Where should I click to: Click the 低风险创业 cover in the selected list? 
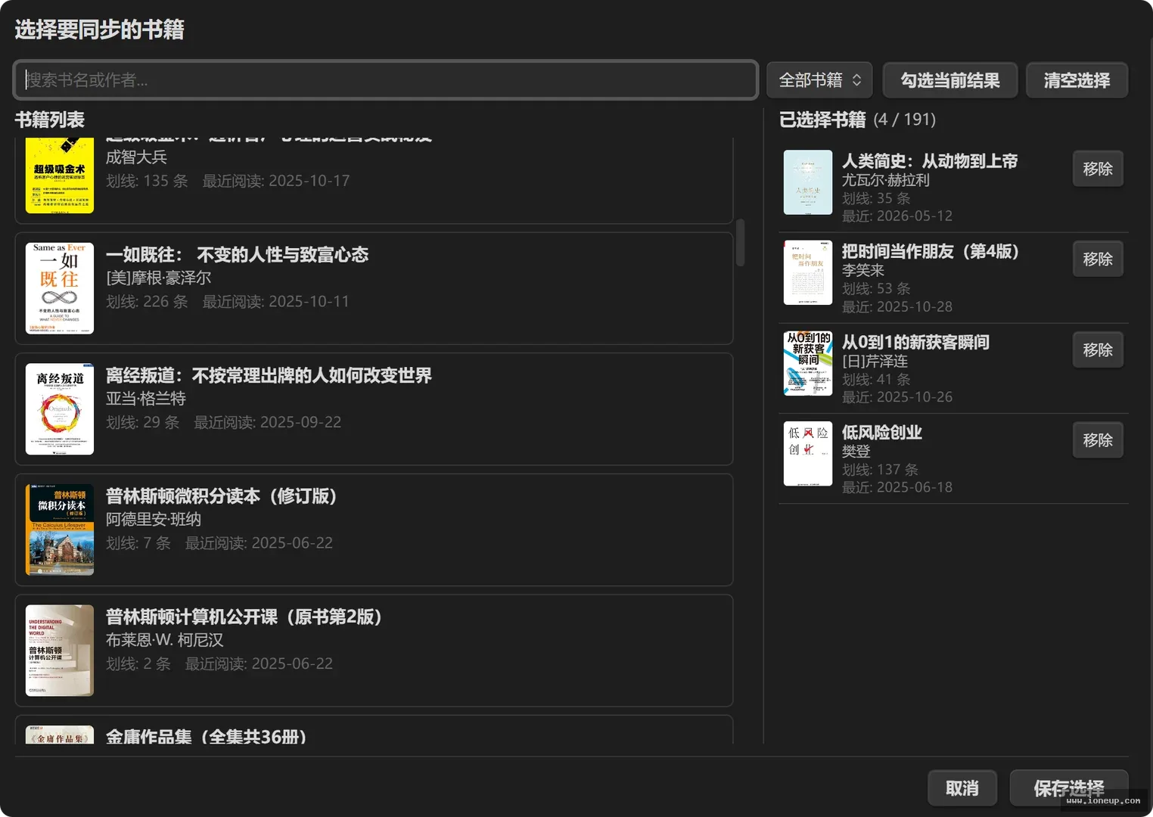click(808, 453)
